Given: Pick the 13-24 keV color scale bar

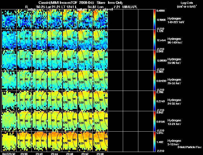Looking at the screenshot, I should click(x=154, y=121).
